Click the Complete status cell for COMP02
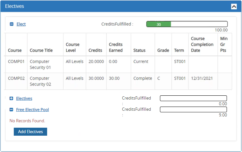Screen dimensions: 242x152 pos(143,78)
